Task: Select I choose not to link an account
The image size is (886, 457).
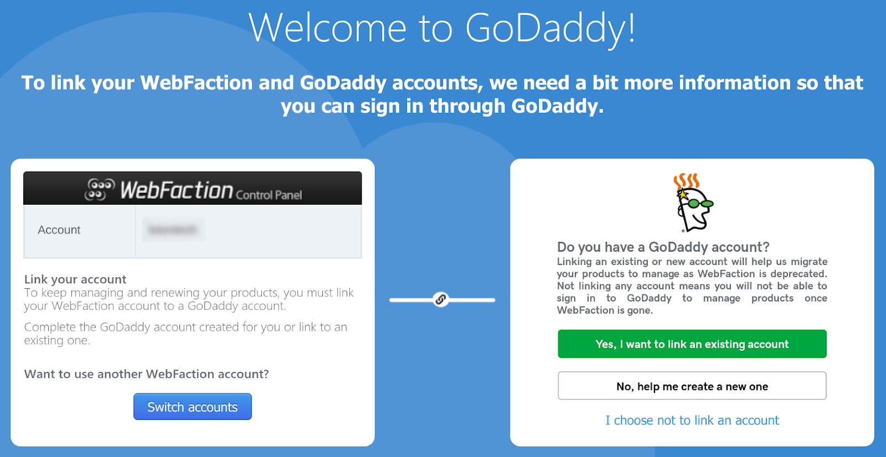Action: click(692, 420)
